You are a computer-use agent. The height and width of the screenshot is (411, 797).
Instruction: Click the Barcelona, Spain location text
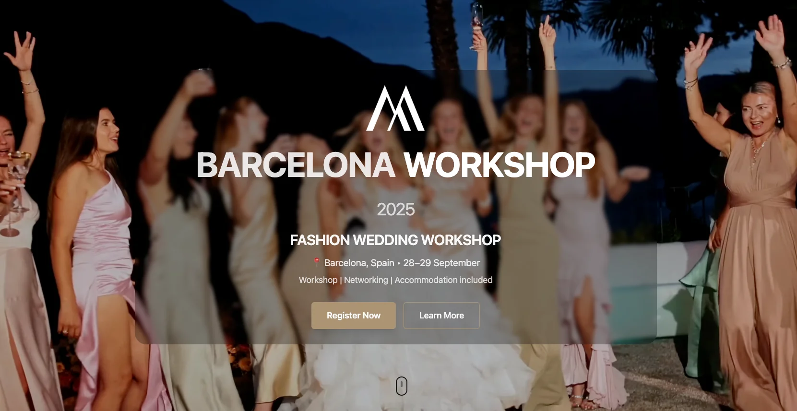coord(359,263)
